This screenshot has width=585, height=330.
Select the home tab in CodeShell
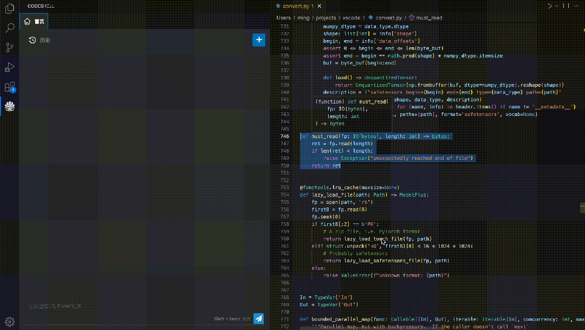pos(34,22)
